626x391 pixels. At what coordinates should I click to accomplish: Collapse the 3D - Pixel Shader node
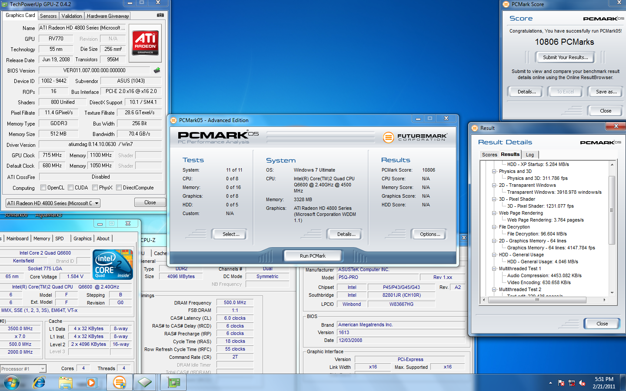tap(494, 199)
